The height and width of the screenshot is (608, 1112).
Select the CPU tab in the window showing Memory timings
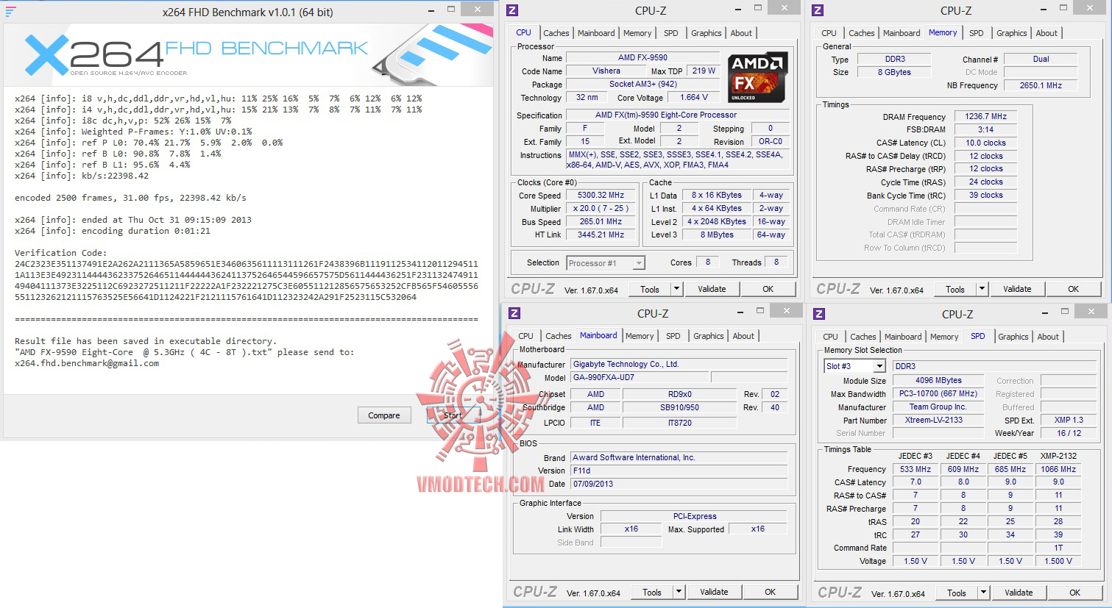click(829, 33)
